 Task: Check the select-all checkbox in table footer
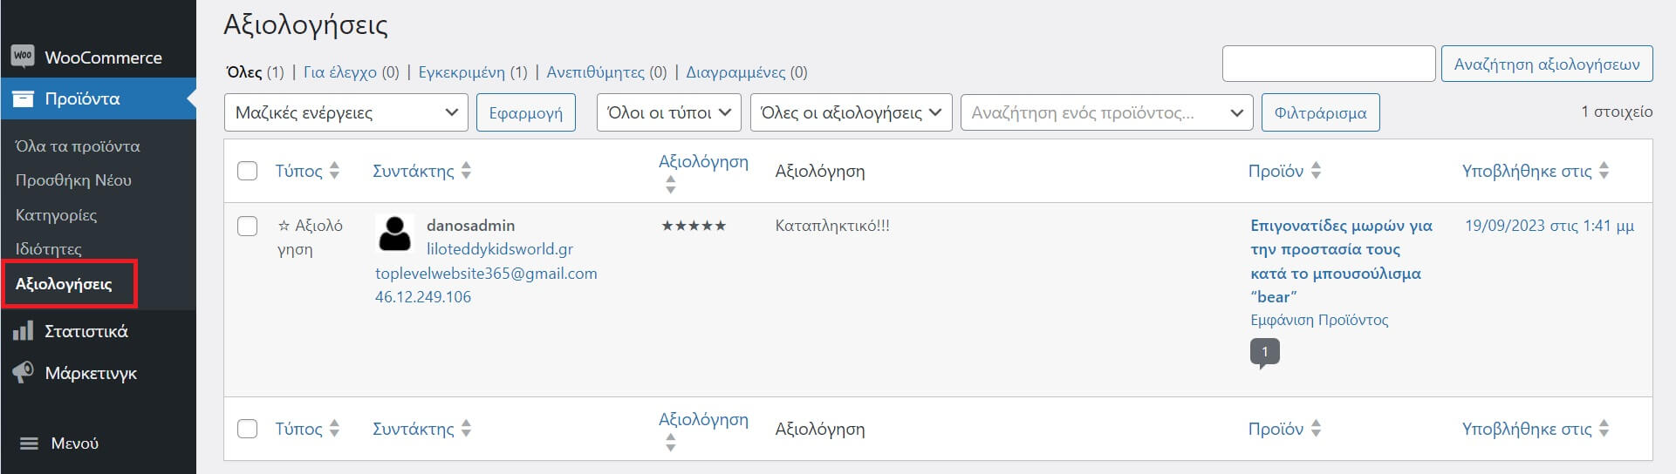pos(248,429)
